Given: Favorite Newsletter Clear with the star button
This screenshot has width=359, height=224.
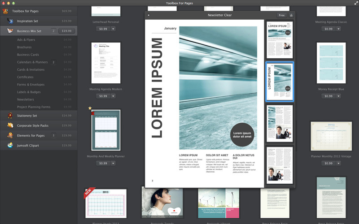Looking at the screenshot, I should pos(291,15).
